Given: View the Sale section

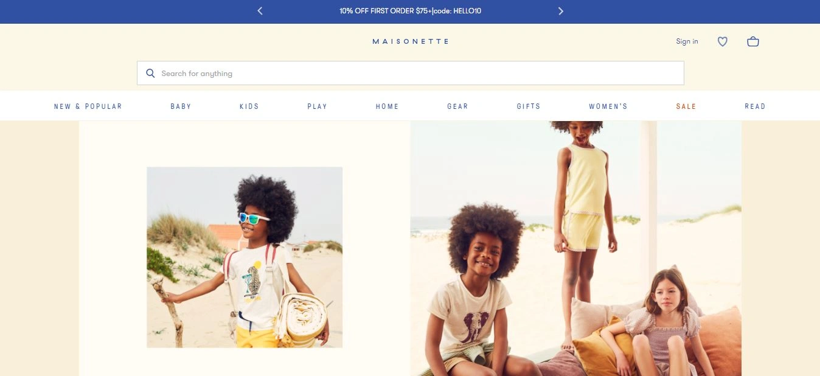Looking at the screenshot, I should point(686,106).
